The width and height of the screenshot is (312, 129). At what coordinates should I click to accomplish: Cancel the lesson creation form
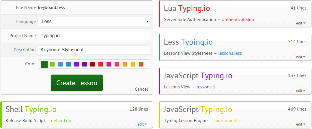click(141, 89)
